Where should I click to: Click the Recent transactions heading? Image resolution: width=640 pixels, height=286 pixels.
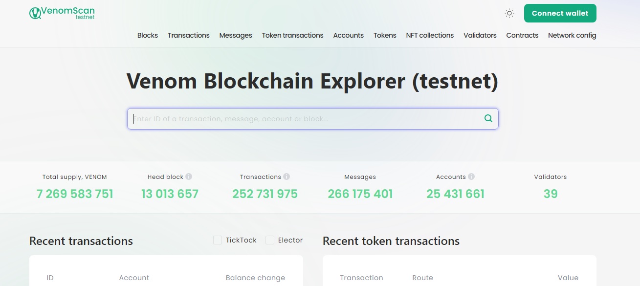click(x=81, y=241)
